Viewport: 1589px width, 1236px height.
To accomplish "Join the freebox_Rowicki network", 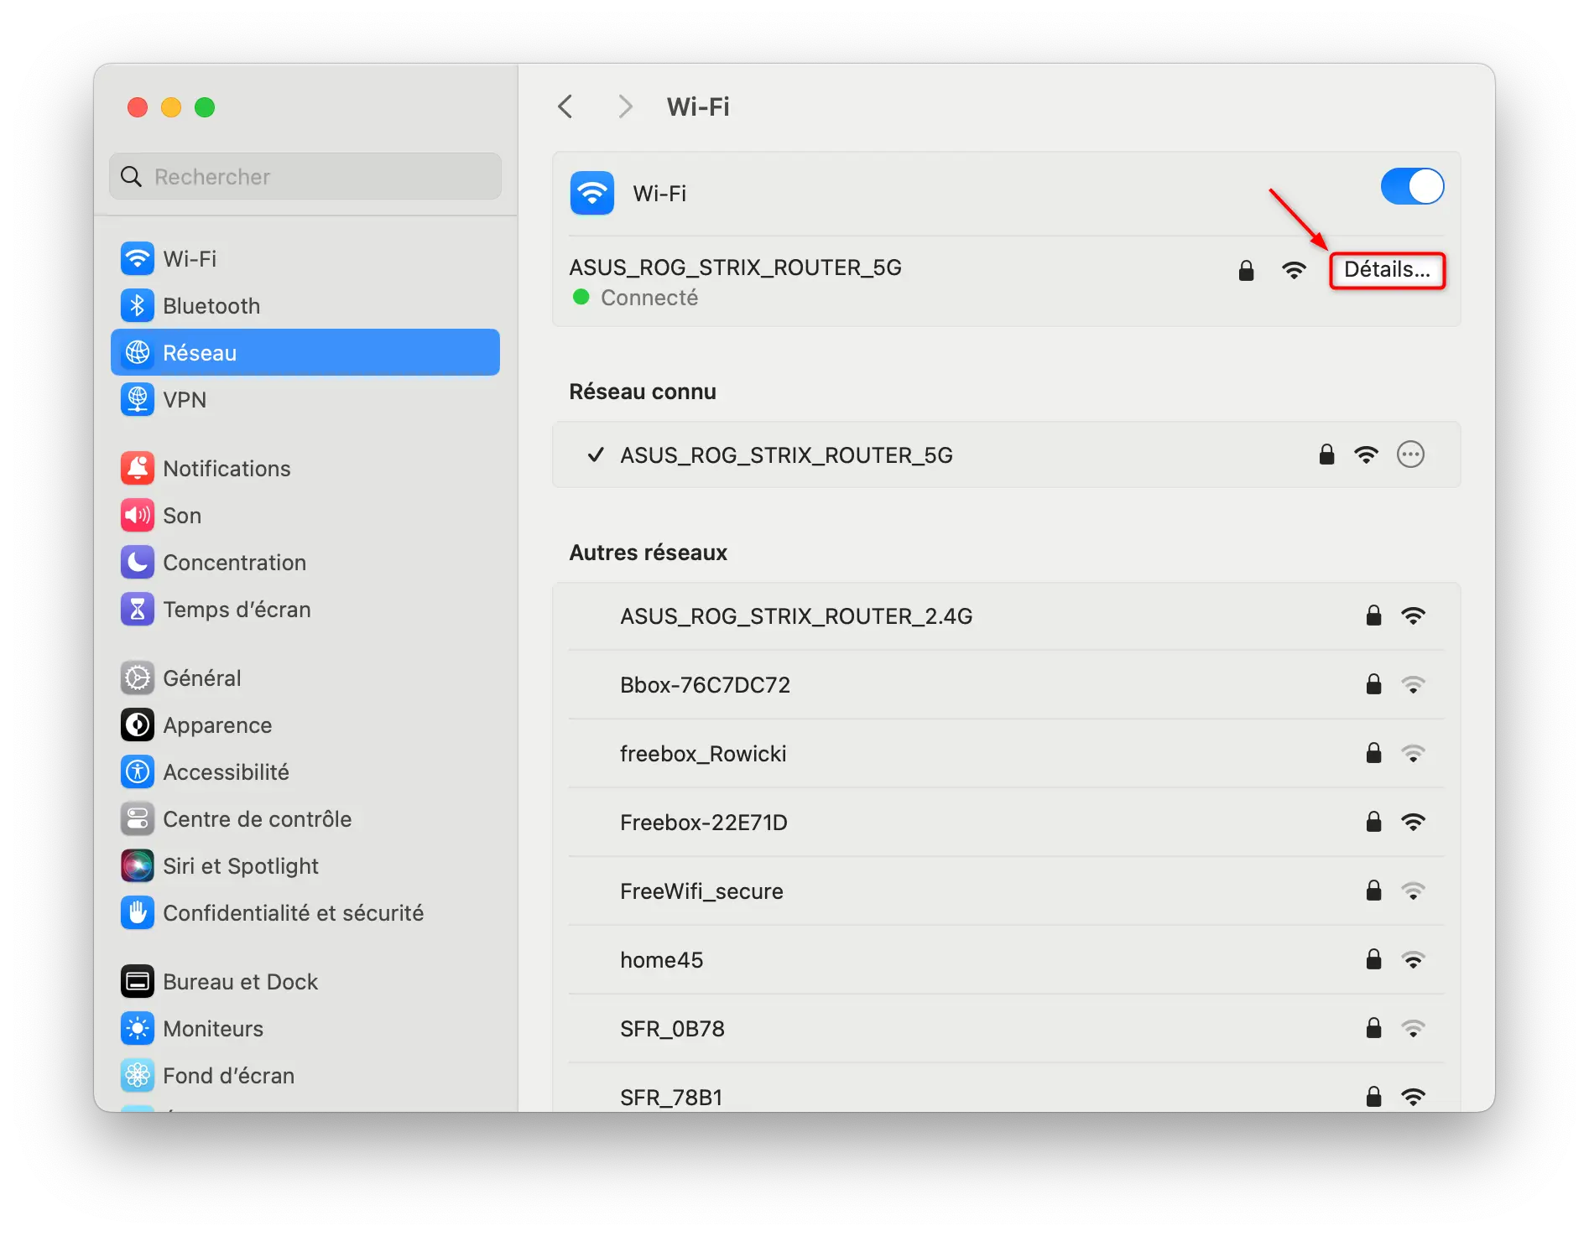I will click(1007, 753).
